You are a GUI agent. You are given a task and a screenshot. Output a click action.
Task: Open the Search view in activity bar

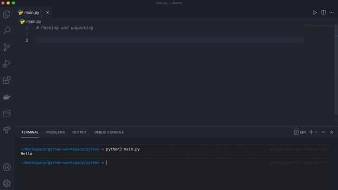[x=7, y=31]
